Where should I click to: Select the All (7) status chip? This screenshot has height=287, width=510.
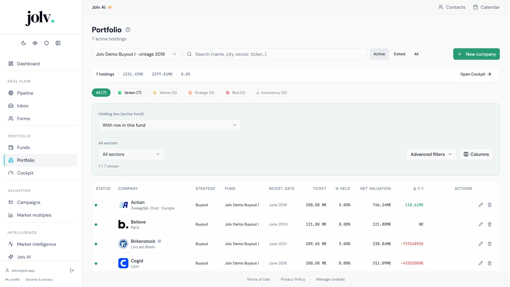(x=101, y=93)
